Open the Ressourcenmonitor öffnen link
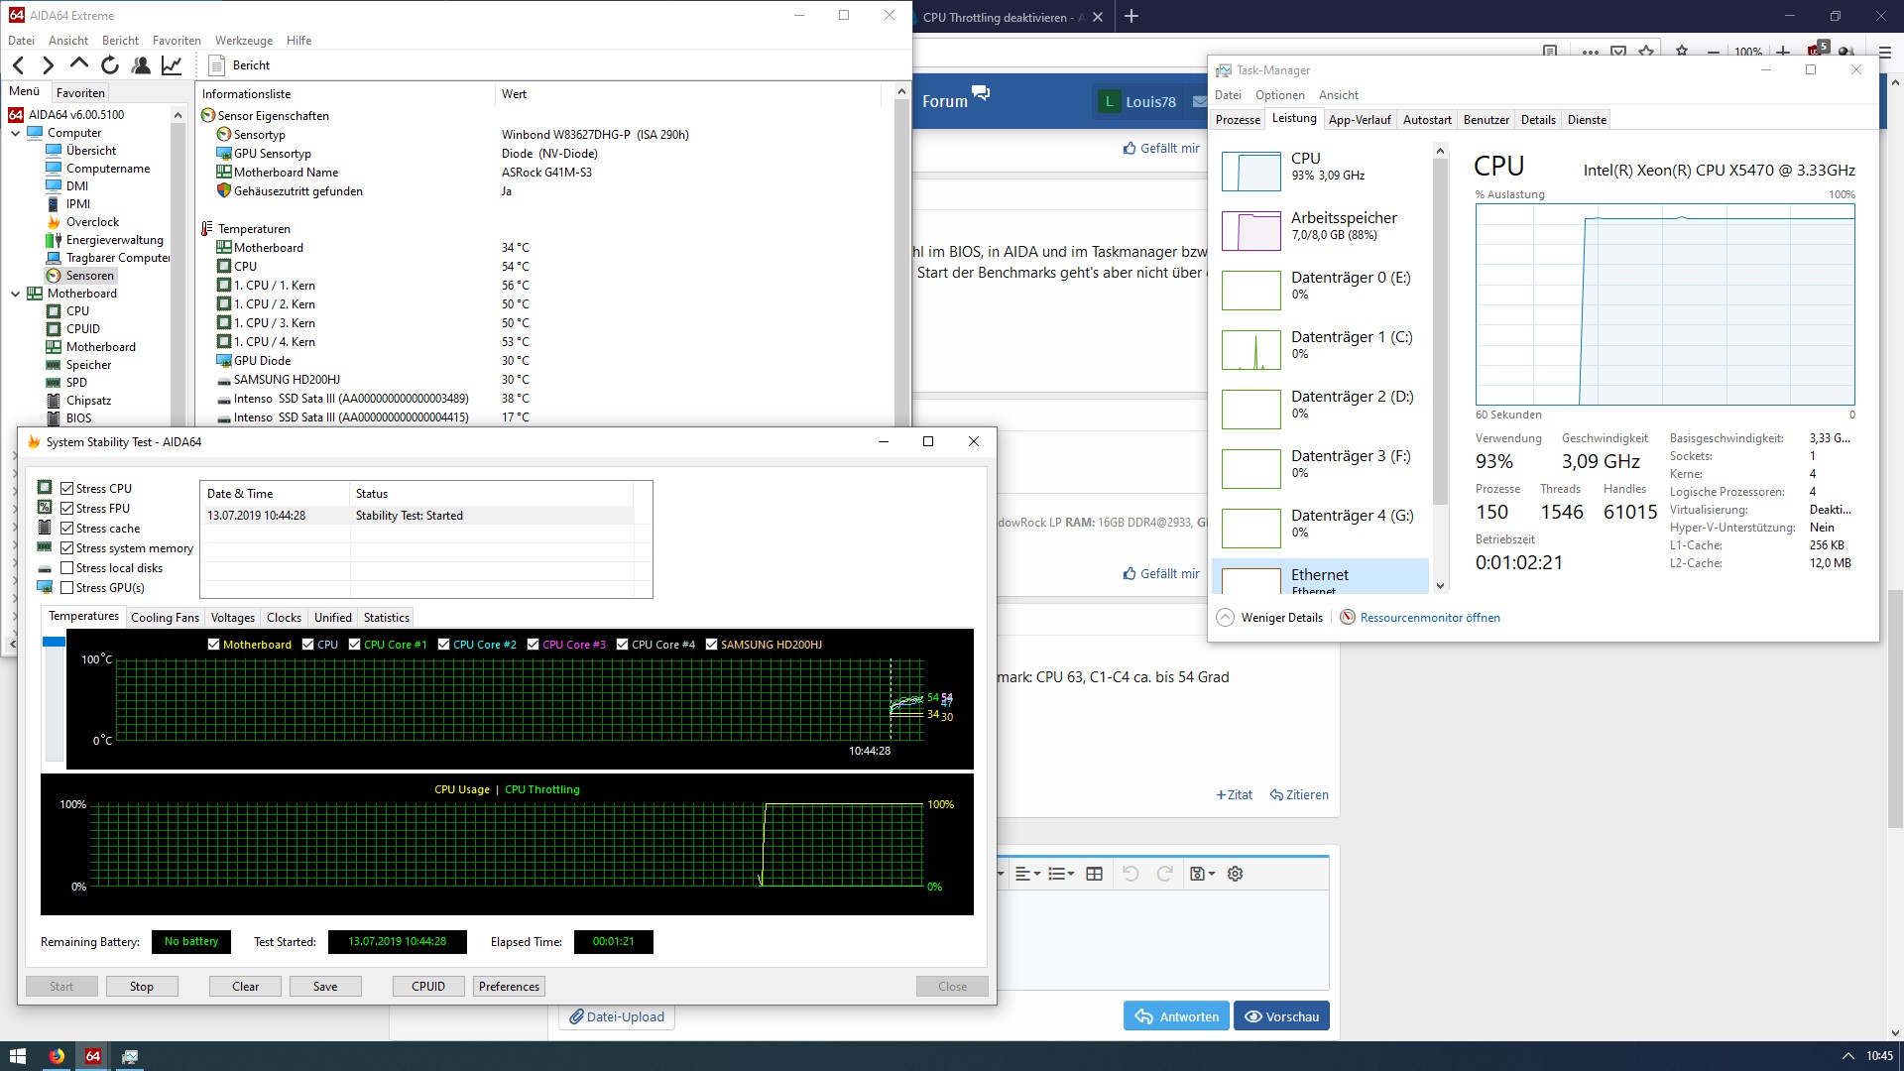Viewport: 1904px width, 1071px height. coord(1429,618)
